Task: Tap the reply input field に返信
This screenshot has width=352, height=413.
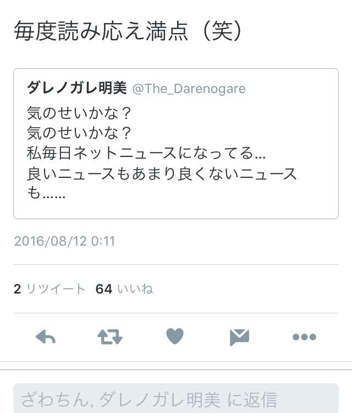Action: pyautogui.click(x=176, y=398)
